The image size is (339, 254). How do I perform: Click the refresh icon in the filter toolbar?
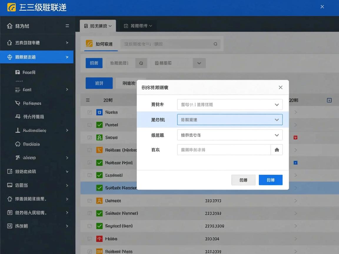click(141, 63)
